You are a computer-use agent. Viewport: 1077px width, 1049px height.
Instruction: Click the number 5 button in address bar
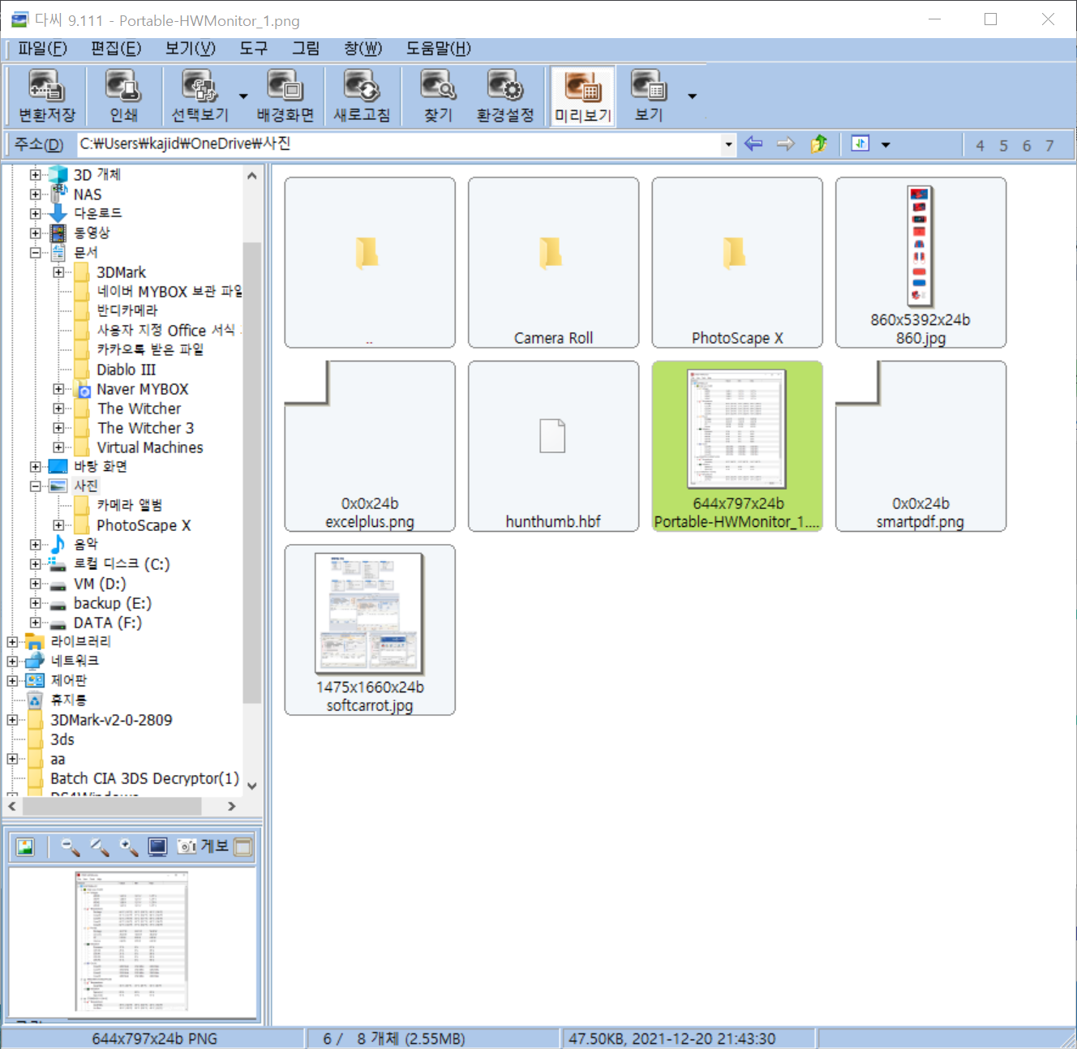pos(1003,146)
